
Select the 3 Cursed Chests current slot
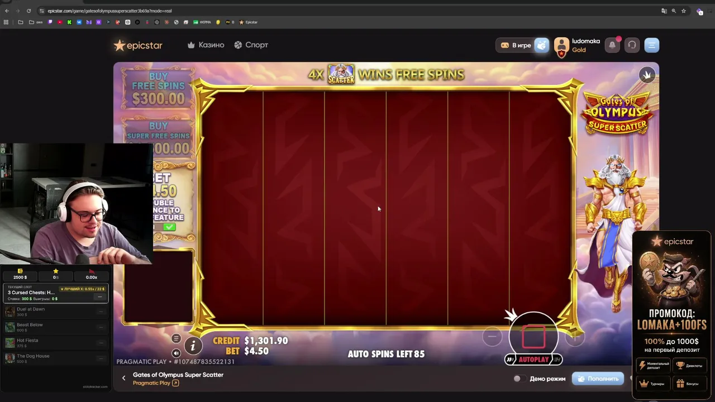click(x=56, y=293)
